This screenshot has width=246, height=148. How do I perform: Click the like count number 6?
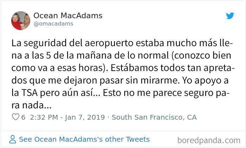[x=23, y=117]
